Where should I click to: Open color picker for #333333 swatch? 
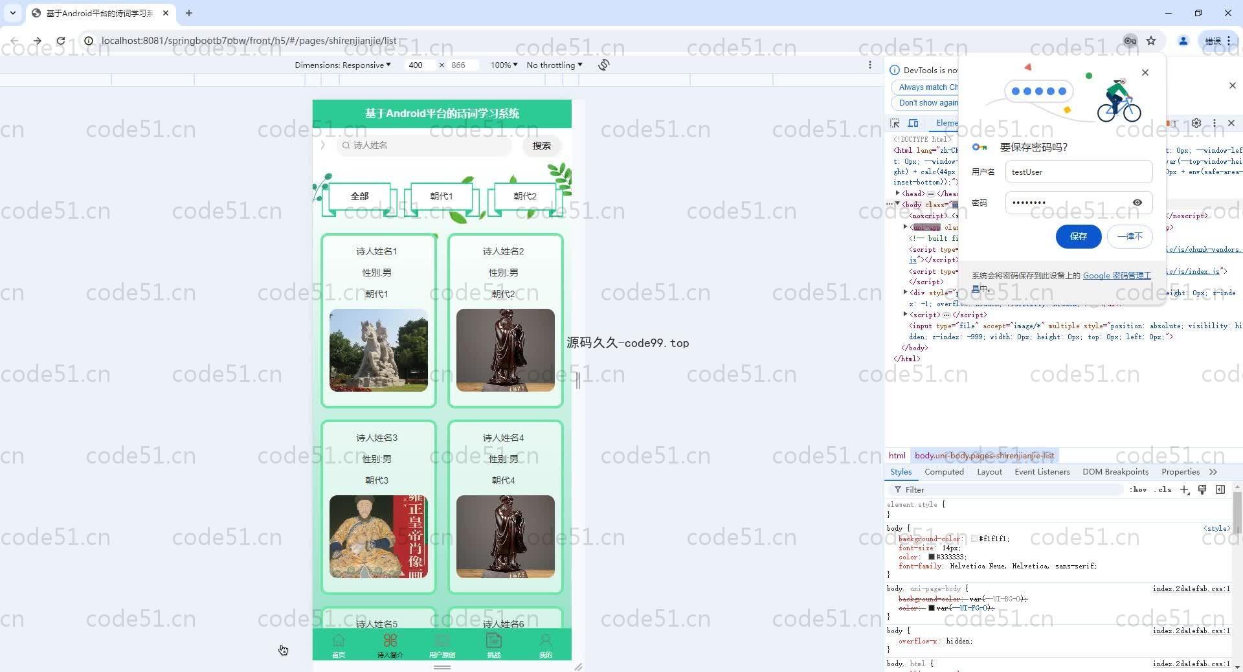pos(932,557)
